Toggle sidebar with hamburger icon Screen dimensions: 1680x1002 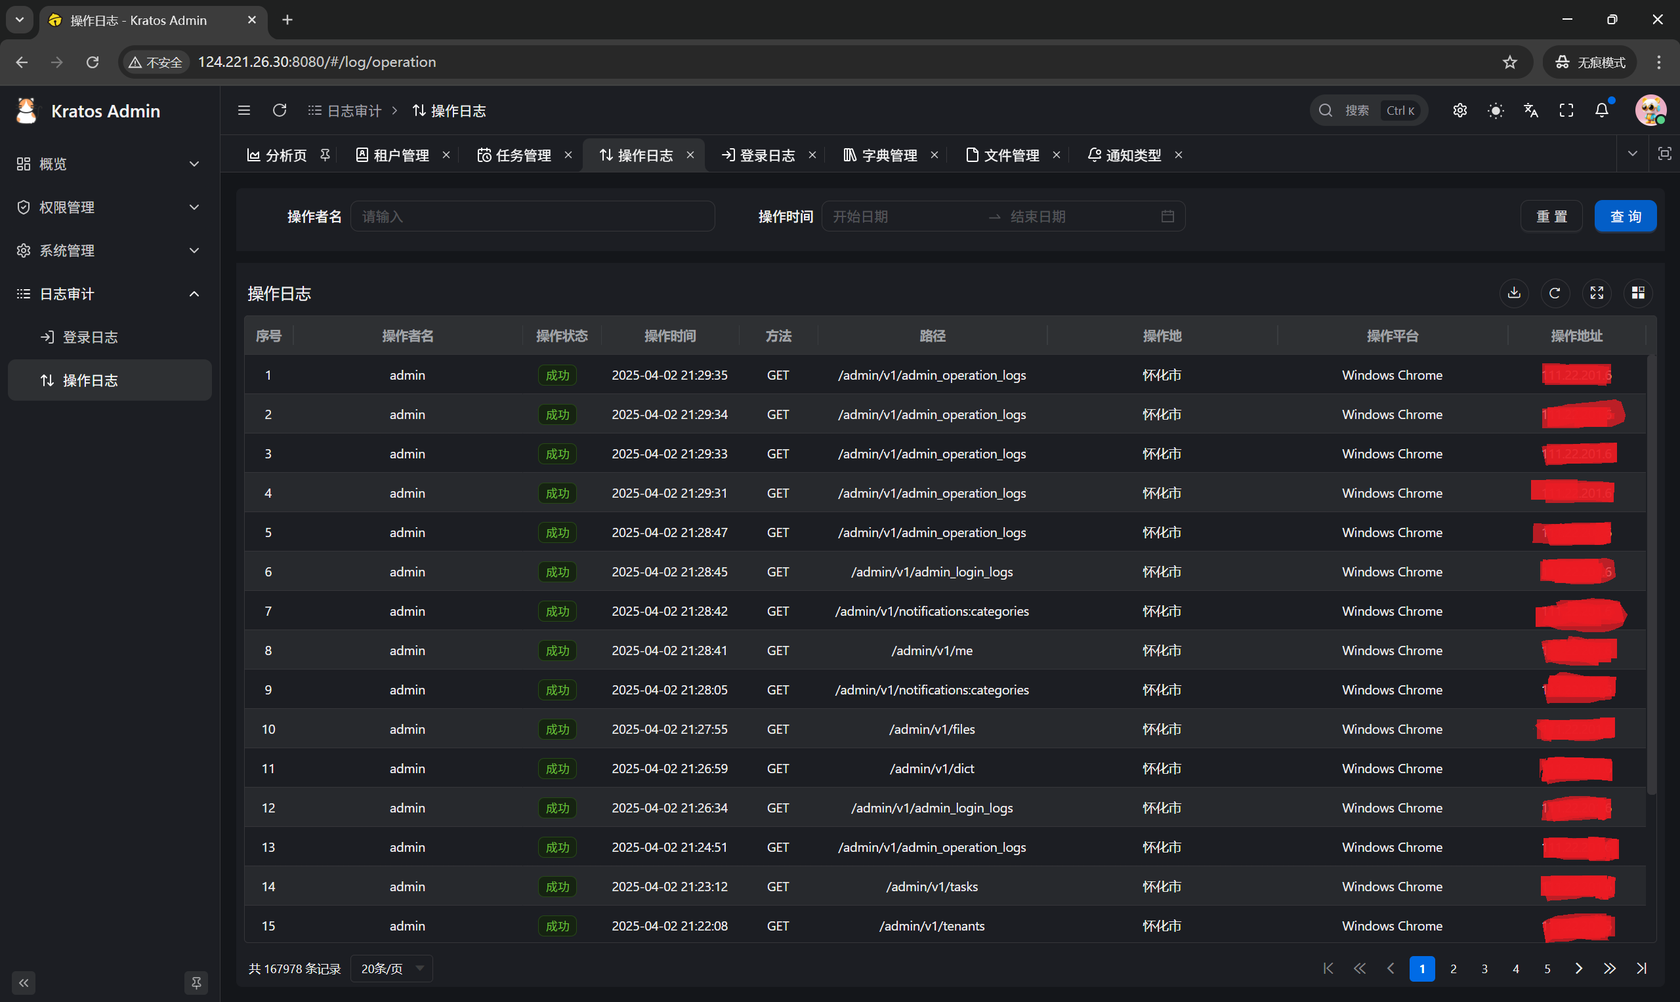tap(244, 110)
